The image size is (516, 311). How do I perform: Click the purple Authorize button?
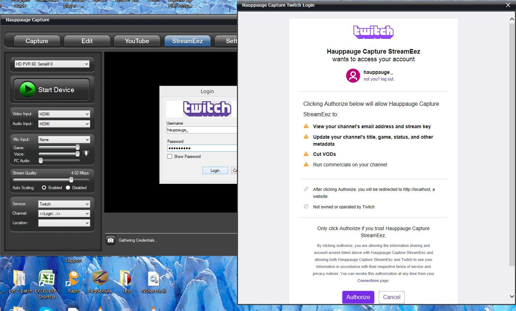point(358,297)
